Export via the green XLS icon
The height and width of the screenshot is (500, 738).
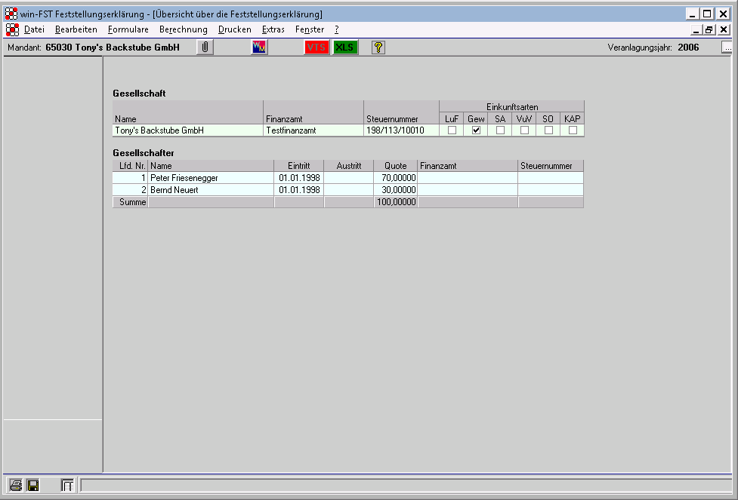tap(345, 48)
